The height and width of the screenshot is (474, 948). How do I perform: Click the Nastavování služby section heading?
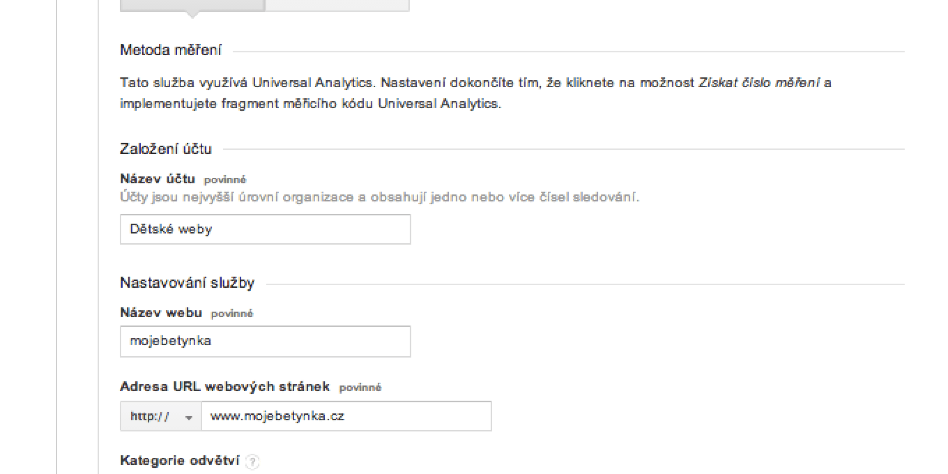(x=187, y=283)
